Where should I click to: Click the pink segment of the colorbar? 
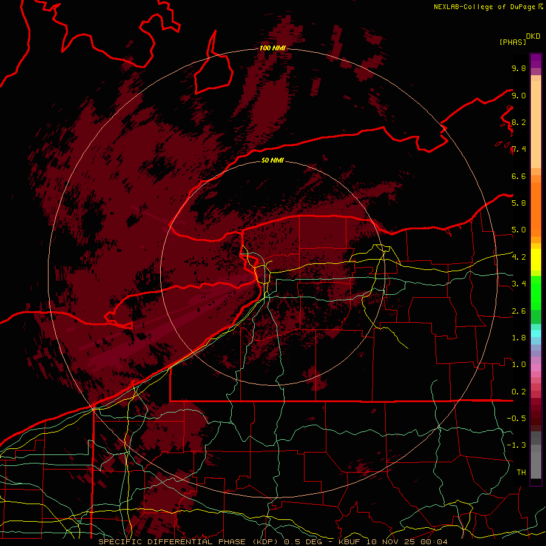536,368
